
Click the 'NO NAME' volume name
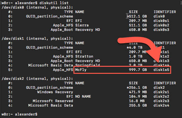[83, 96]
